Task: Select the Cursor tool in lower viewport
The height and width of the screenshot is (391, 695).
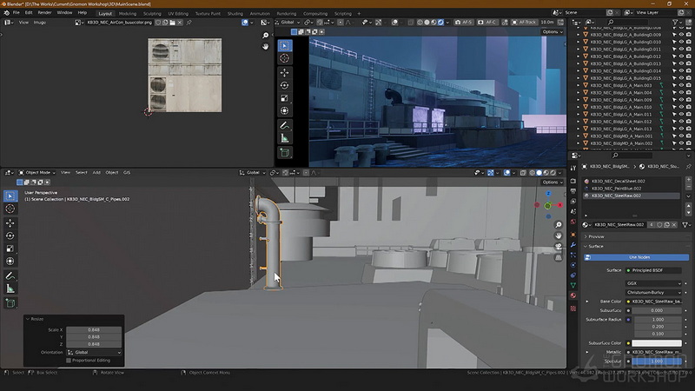Action: click(10, 209)
